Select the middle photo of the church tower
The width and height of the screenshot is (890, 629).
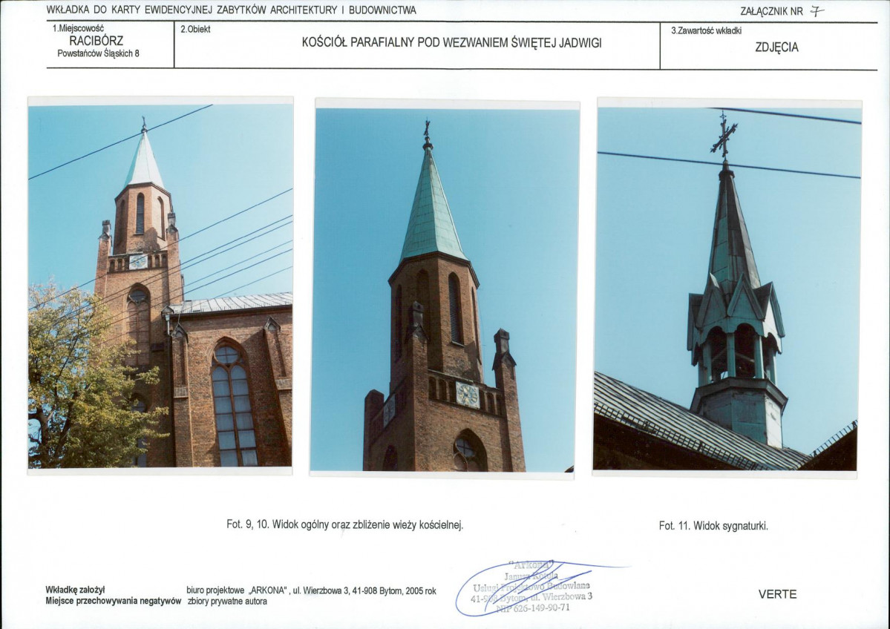(445, 289)
